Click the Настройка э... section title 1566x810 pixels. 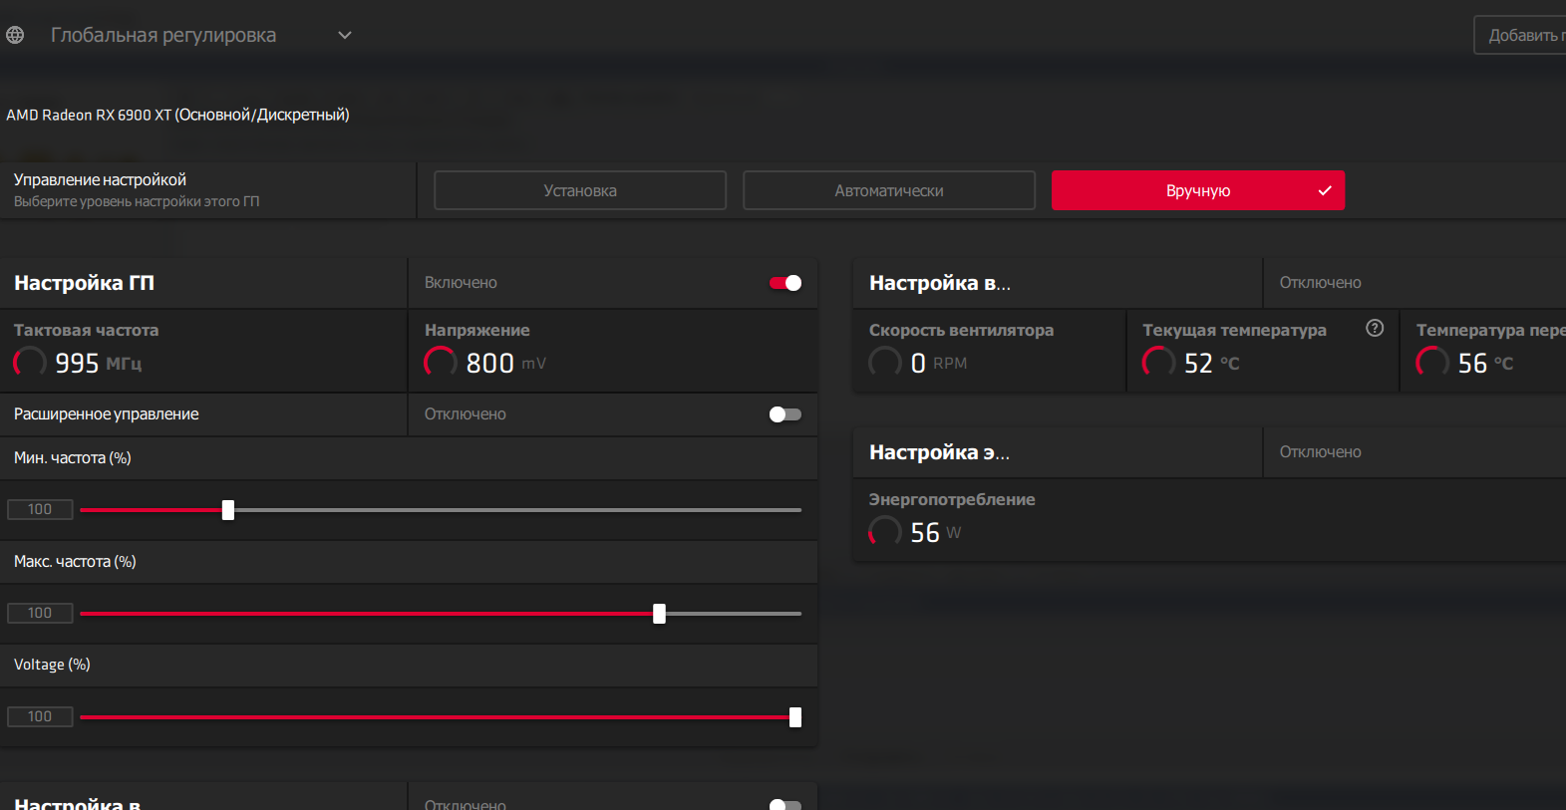coord(939,452)
